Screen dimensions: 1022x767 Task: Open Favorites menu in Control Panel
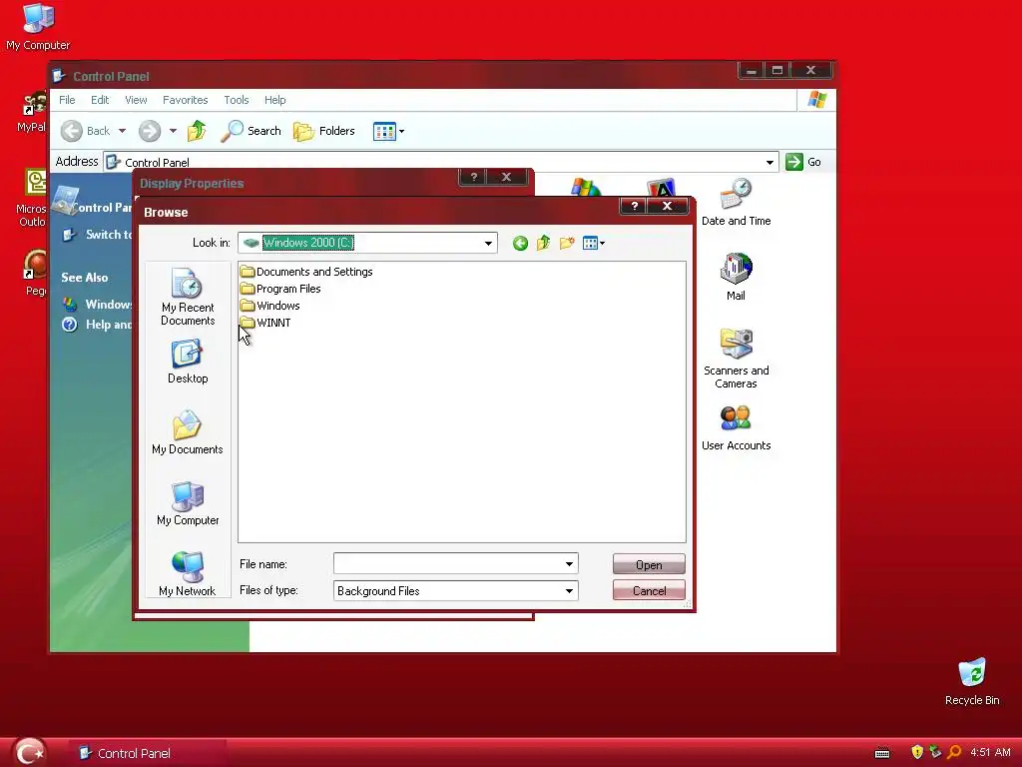(x=185, y=100)
